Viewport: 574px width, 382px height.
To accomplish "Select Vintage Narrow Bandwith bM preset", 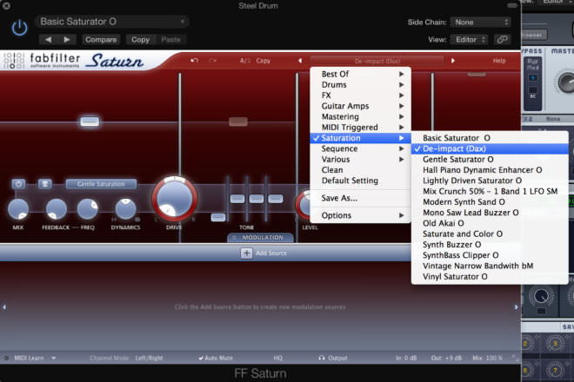I will coord(490,266).
